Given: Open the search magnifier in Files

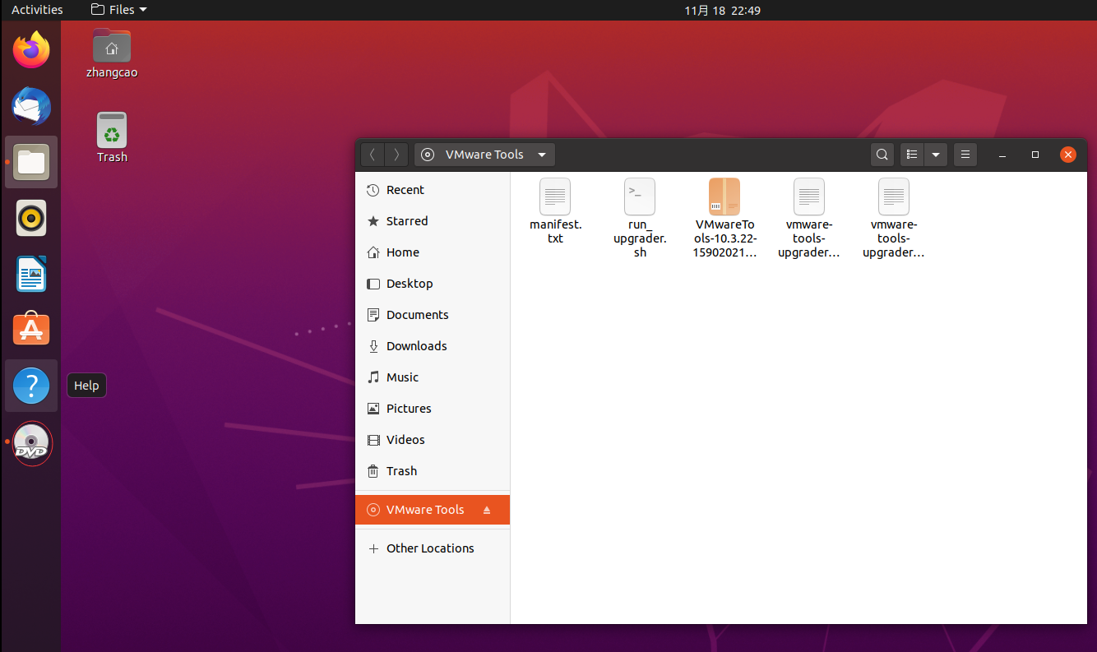Looking at the screenshot, I should click(x=882, y=155).
